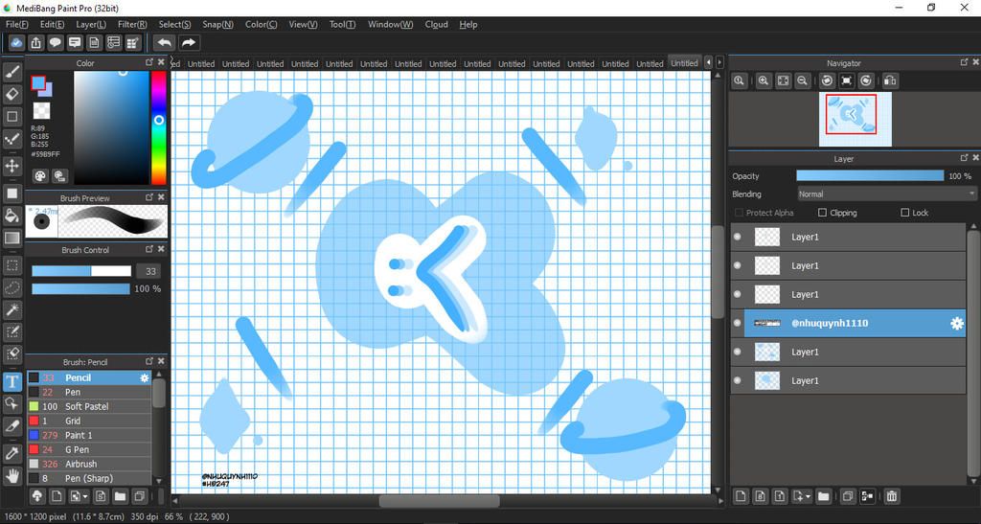Select the Eyedropper tool
981x524 pixels.
pos(11,453)
